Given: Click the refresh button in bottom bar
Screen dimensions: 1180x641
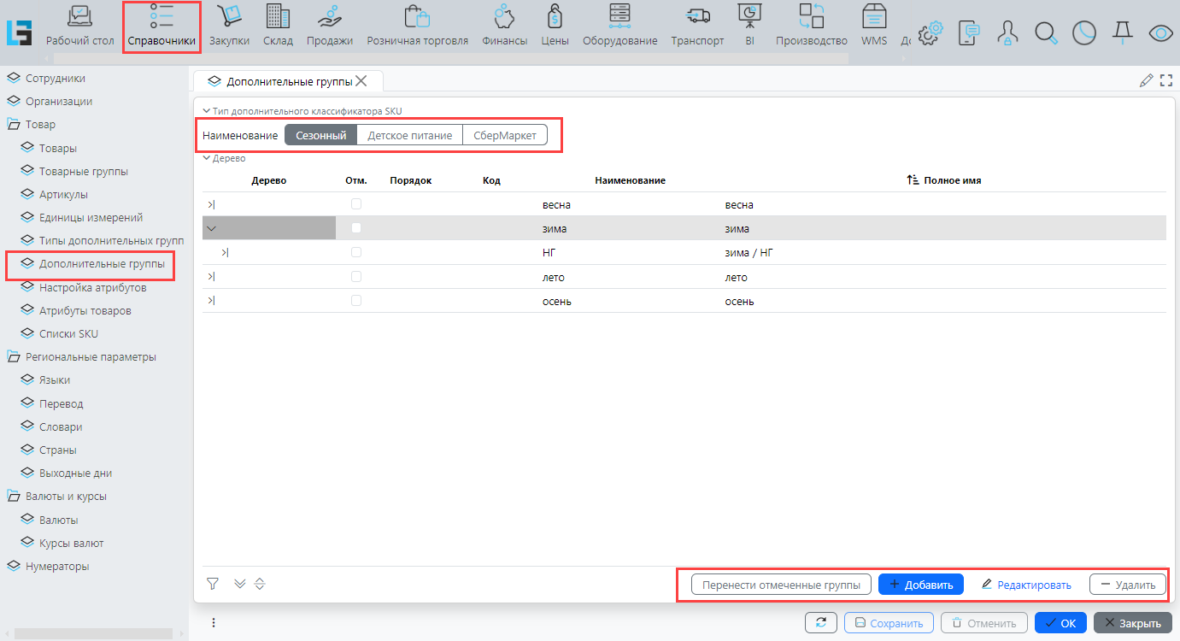Looking at the screenshot, I should pyautogui.click(x=820, y=623).
